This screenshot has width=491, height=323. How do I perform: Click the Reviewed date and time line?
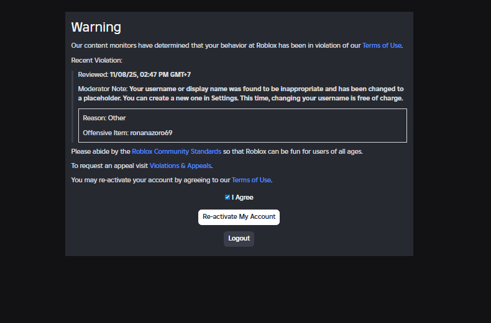click(134, 74)
